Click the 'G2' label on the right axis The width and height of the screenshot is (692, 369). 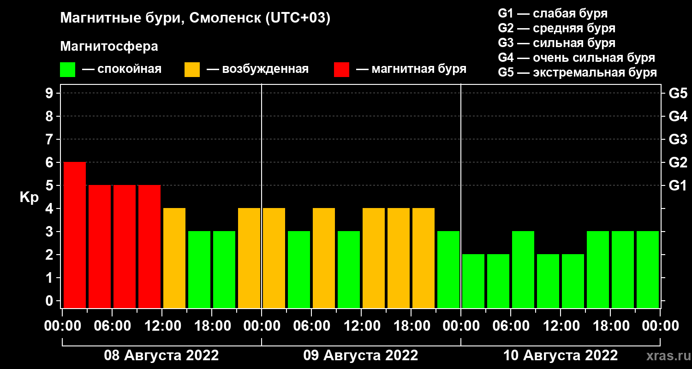678,163
